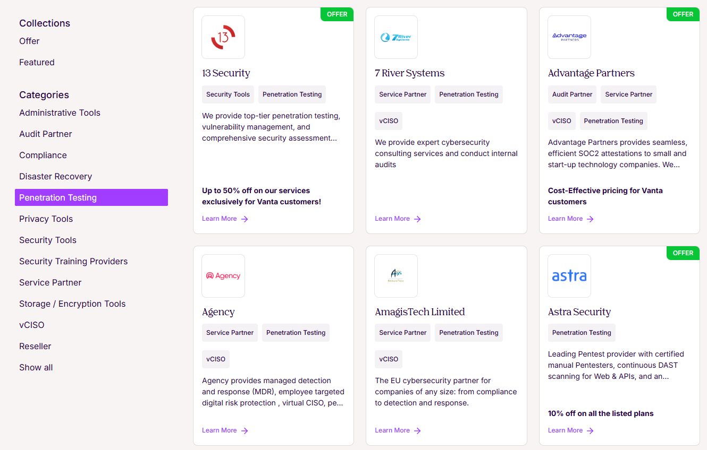The width and height of the screenshot is (707, 450).
Task: Click the Security Tools tag on 13 Security
Action: [228, 94]
